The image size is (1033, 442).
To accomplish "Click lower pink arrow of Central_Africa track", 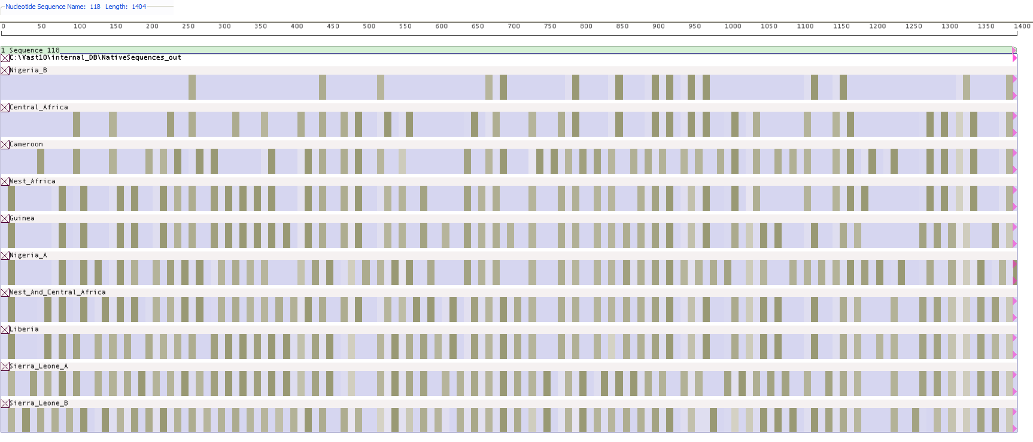I will click(x=1014, y=133).
